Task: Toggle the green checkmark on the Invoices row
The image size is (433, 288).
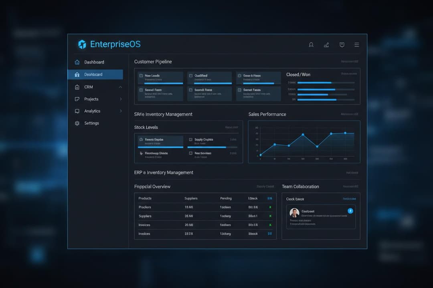Action: (x=270, y=225)
